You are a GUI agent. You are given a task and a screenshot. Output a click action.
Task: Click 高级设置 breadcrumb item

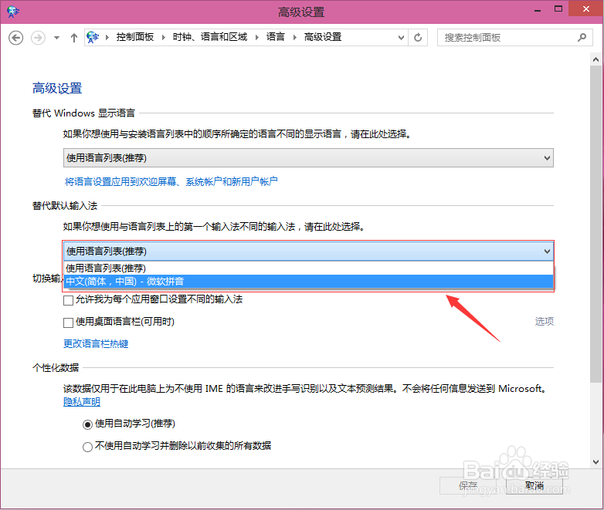click(x=323, y=37)
